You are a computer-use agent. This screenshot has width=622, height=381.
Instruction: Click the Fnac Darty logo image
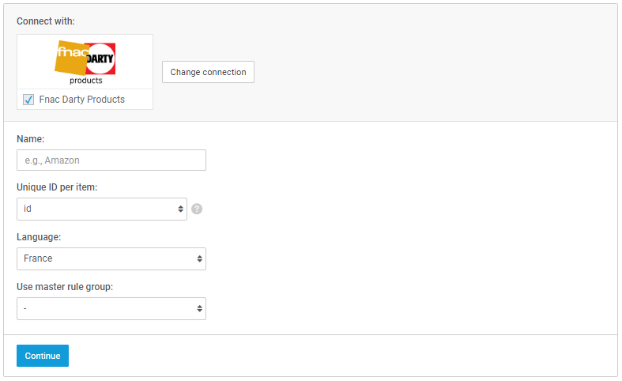click(85, 62)
